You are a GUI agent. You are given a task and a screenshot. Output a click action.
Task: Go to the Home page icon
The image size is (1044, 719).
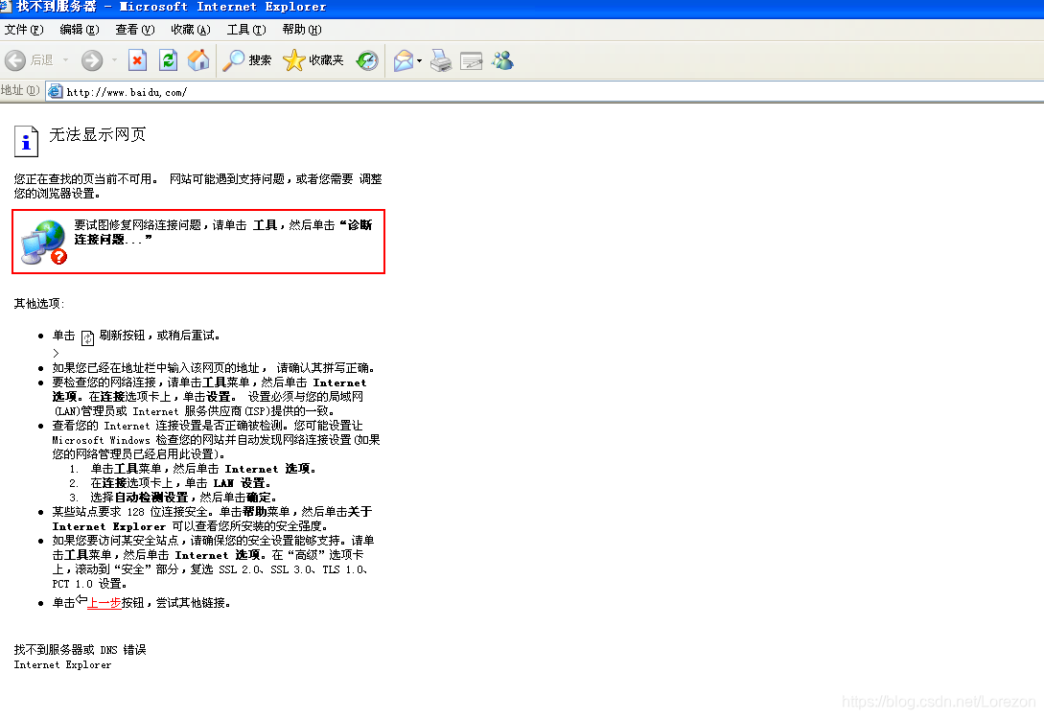198,60
